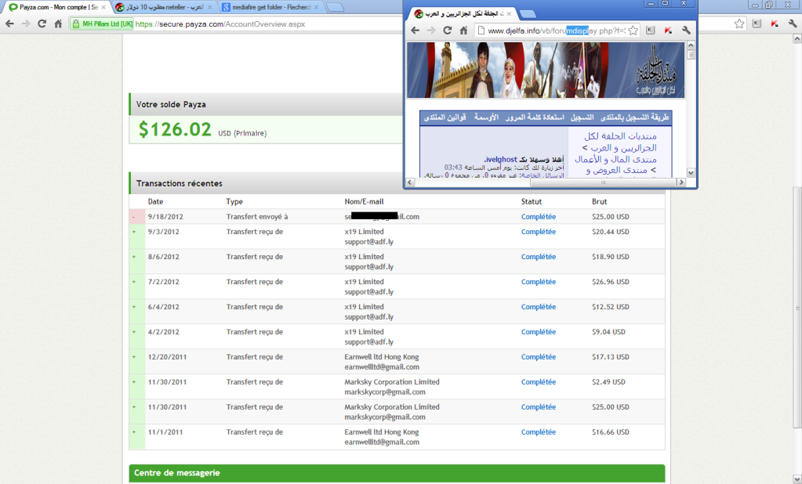Click the down arrow of djelfa vertical scrollbar
Screen dimensions: 802x484
[x=691, y=173]
